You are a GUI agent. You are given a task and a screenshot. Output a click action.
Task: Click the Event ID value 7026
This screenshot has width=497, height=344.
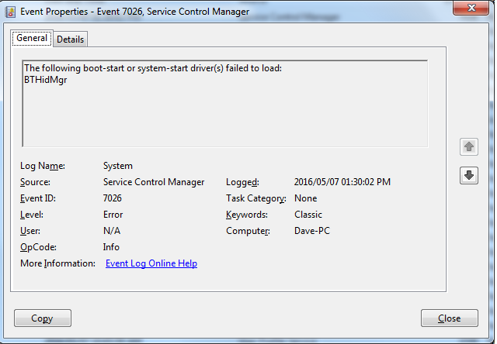(x=113, y=198)
